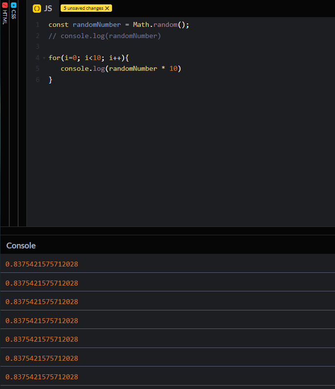Viewport: 335px width, 389px height.
Task: Click line number 5 in the gutter
Action: [37, 69]
